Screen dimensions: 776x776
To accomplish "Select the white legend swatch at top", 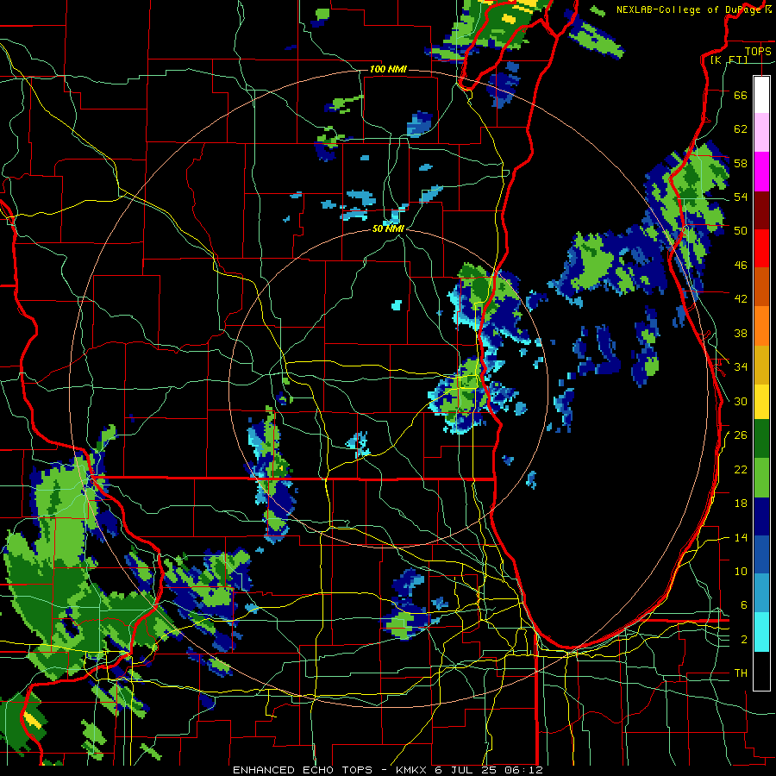I will click(x=761, y=95).
